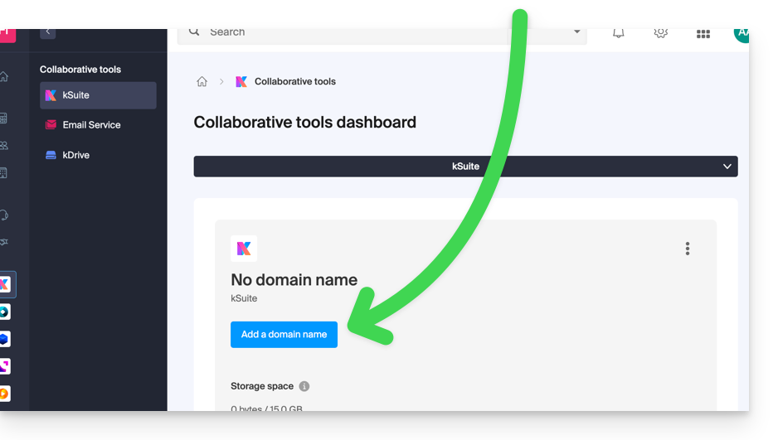Collapse the sidebar with the back arrow
778x440 pixels.
(x=48, y=32)
